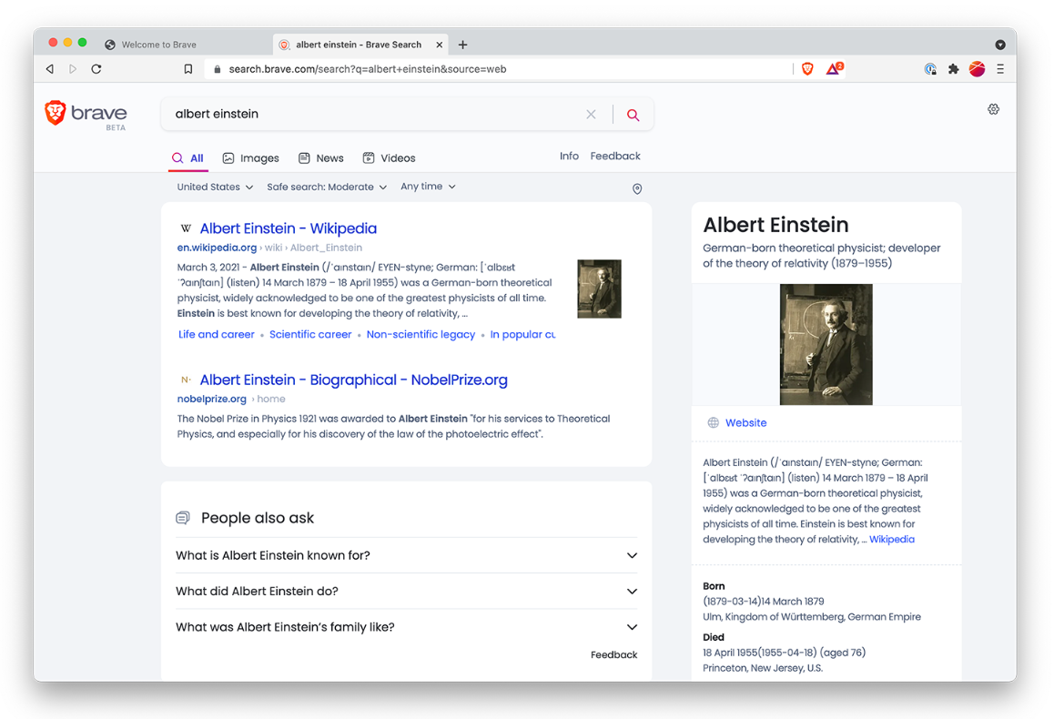Submit the search with the magnifier icon
This screenshot has height=719, width=1054.
(x=633, y=114)
